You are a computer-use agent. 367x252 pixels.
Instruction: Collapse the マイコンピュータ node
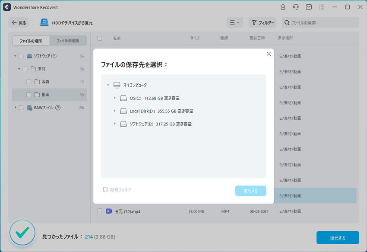pyautogui.click(x=108, y=85)
